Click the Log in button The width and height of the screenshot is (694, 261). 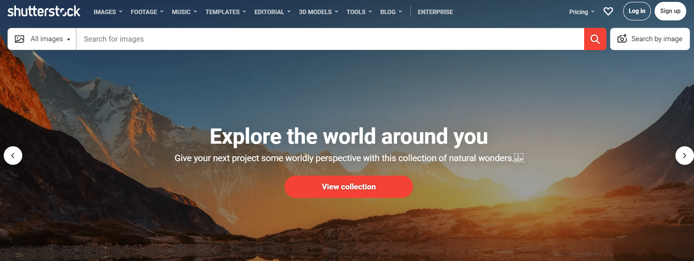pos(636,11)
